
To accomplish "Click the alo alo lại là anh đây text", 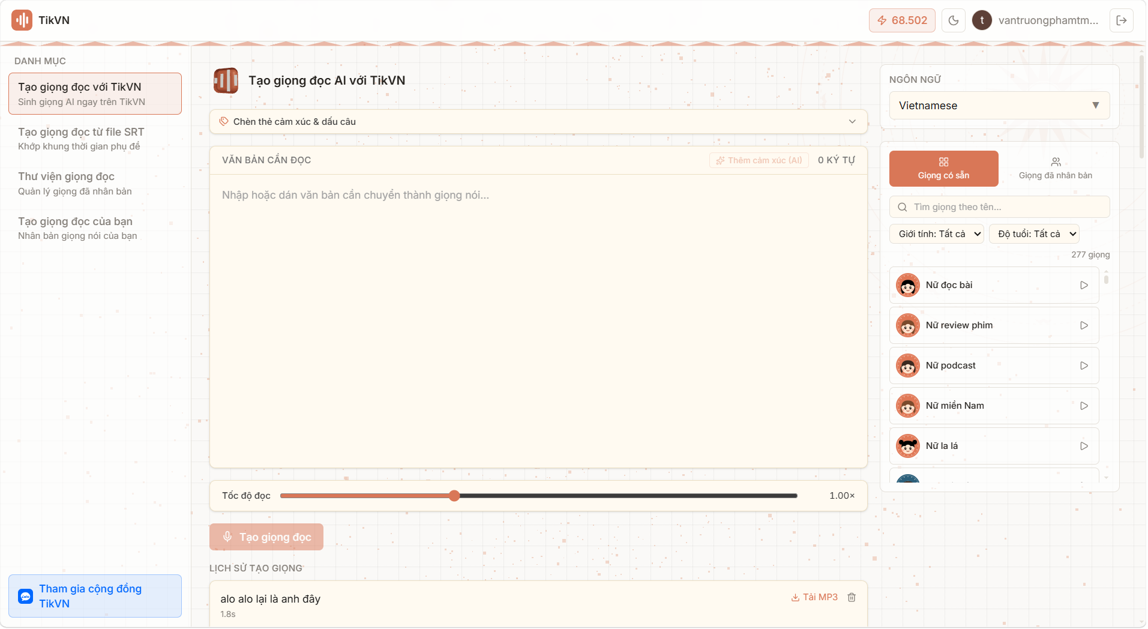I will pos(270,599).
